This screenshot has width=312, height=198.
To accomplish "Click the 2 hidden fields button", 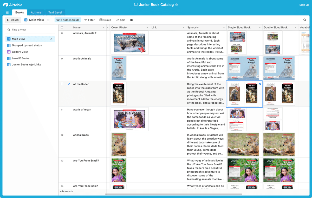I will click(x=68, y=20).
